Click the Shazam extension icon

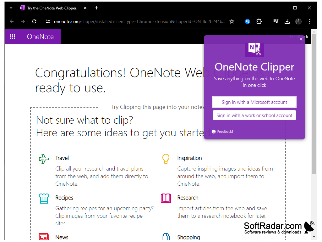click(x=248, y=21)
